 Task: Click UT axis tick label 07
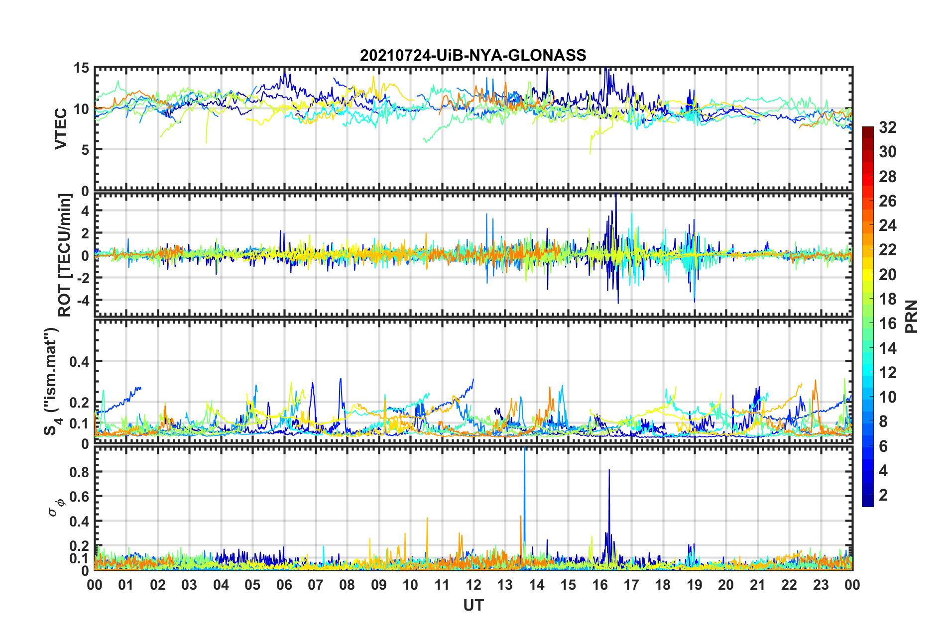click(316, 585)
